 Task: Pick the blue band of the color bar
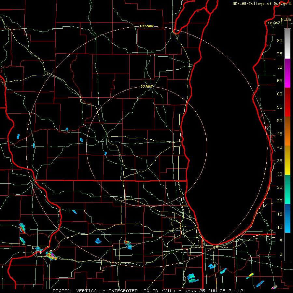pyautogui.click(x=287, y=218)
